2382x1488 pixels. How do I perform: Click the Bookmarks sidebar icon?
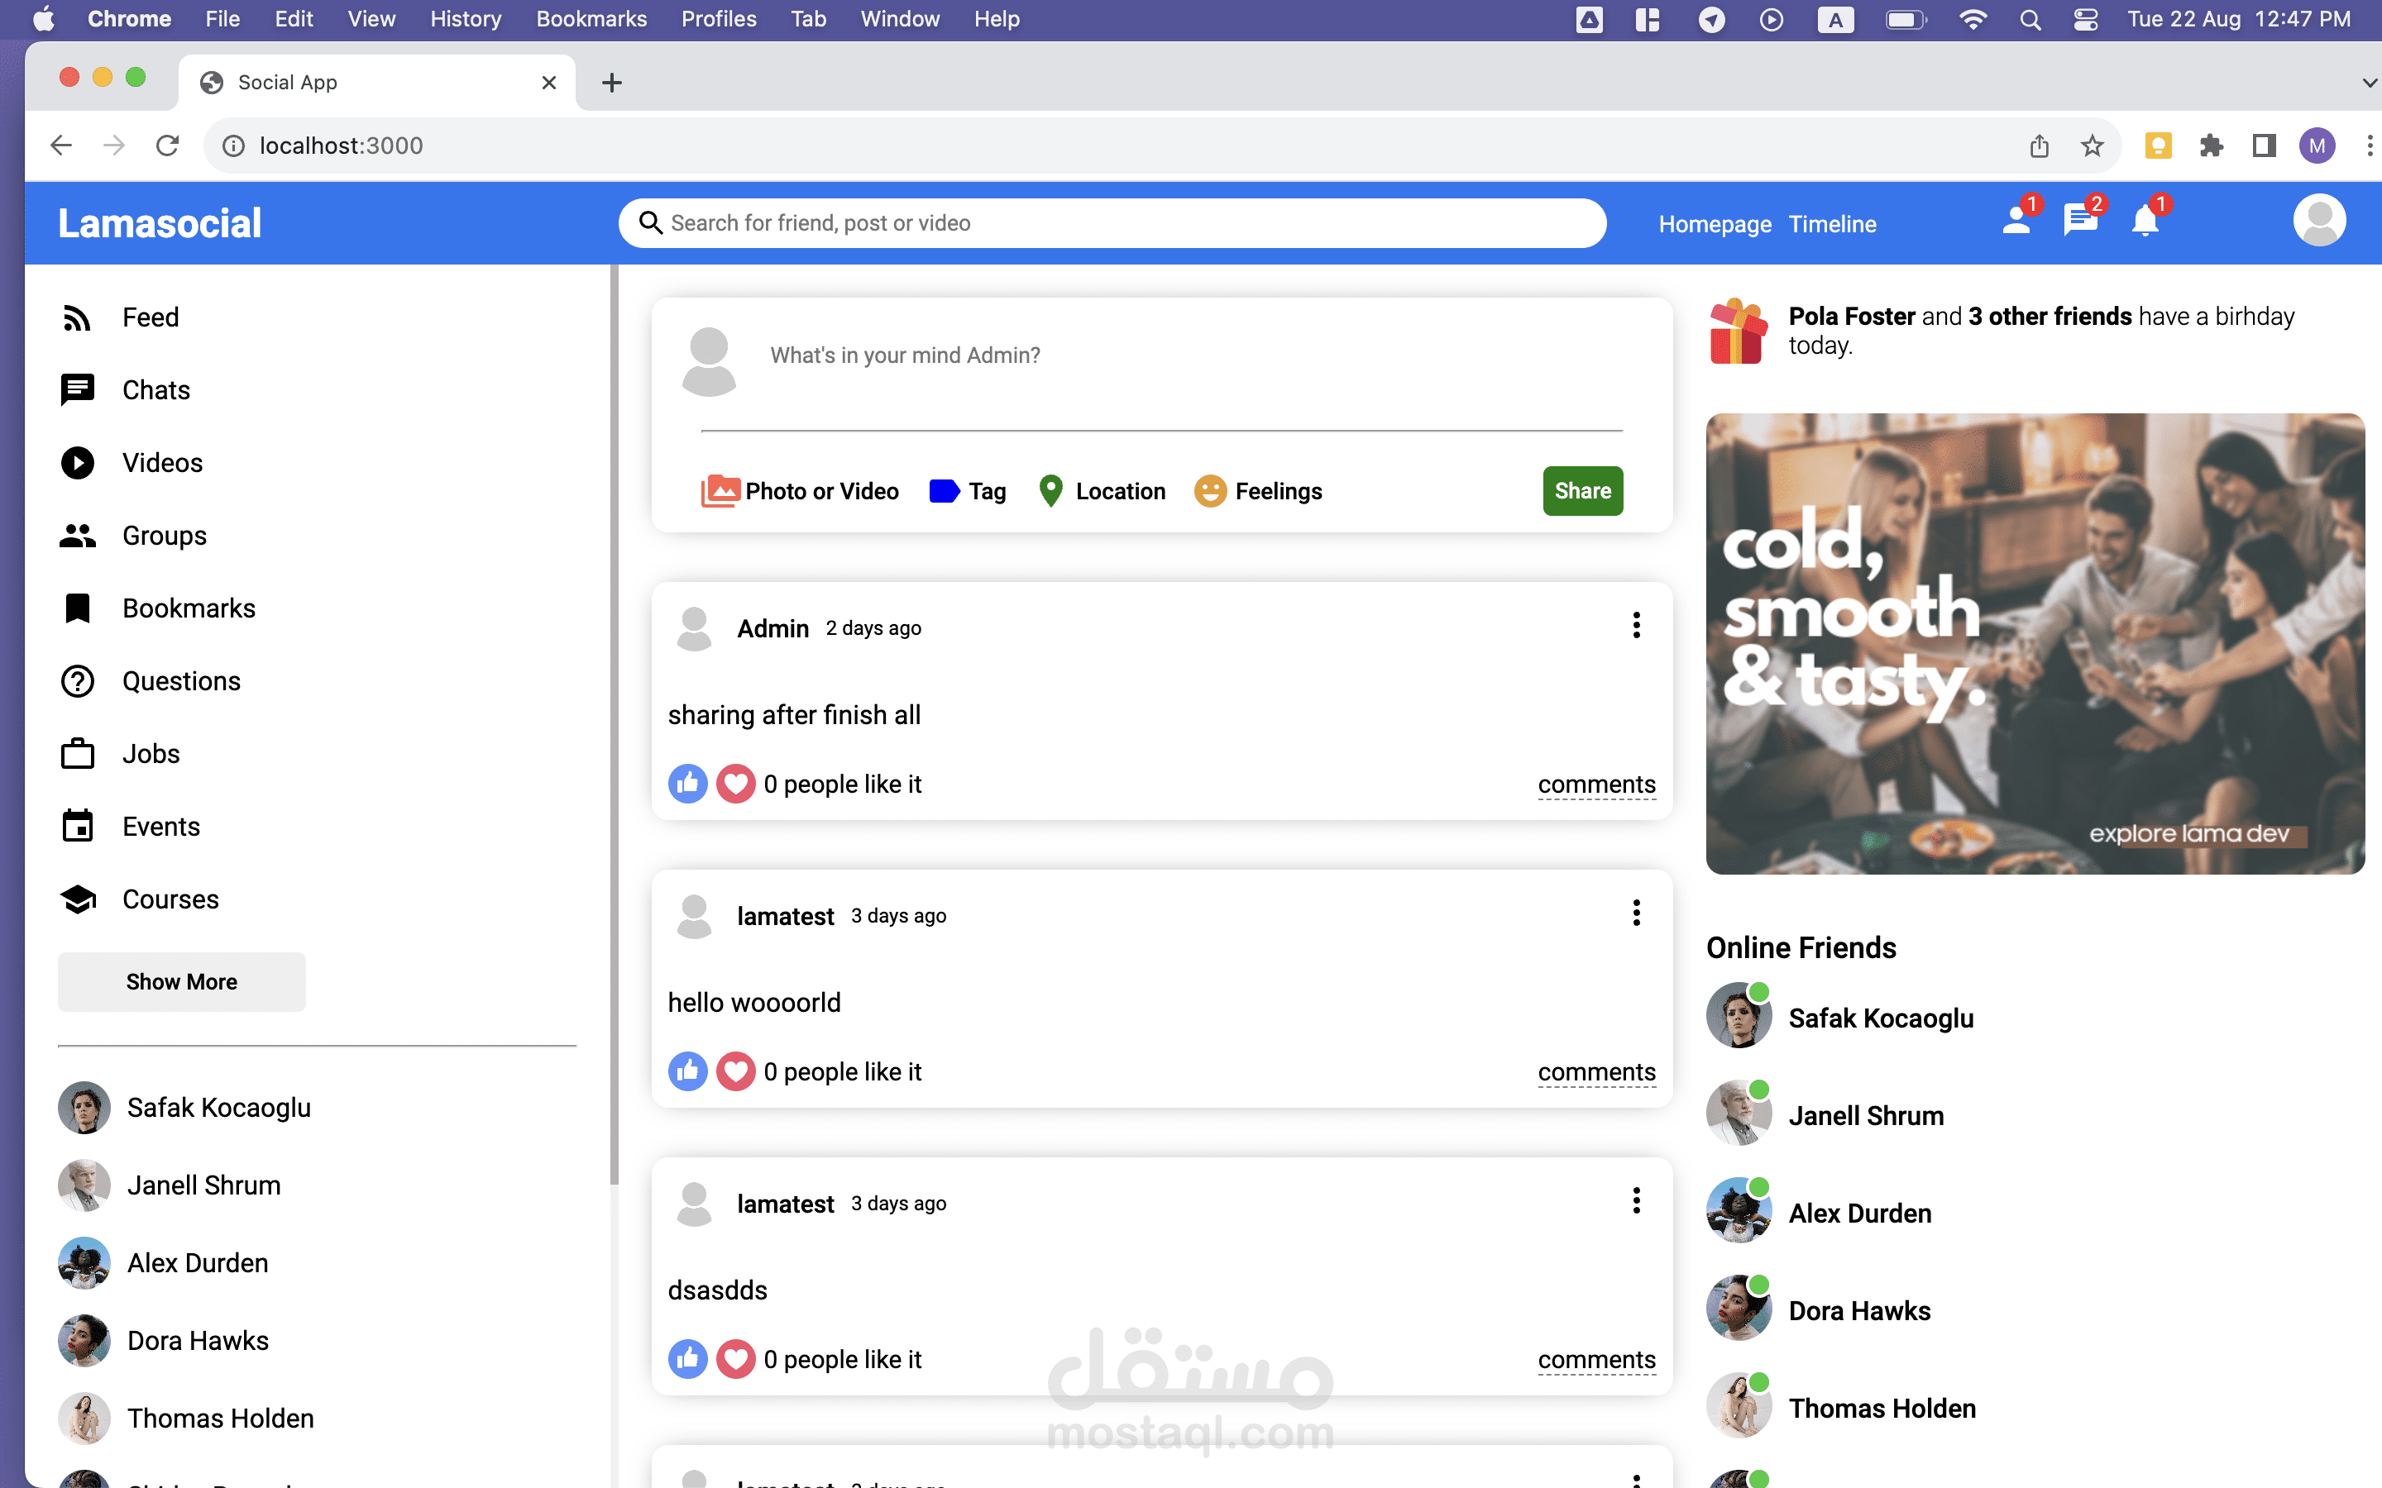77,608
